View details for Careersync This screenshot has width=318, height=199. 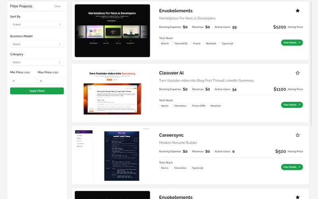292,167
